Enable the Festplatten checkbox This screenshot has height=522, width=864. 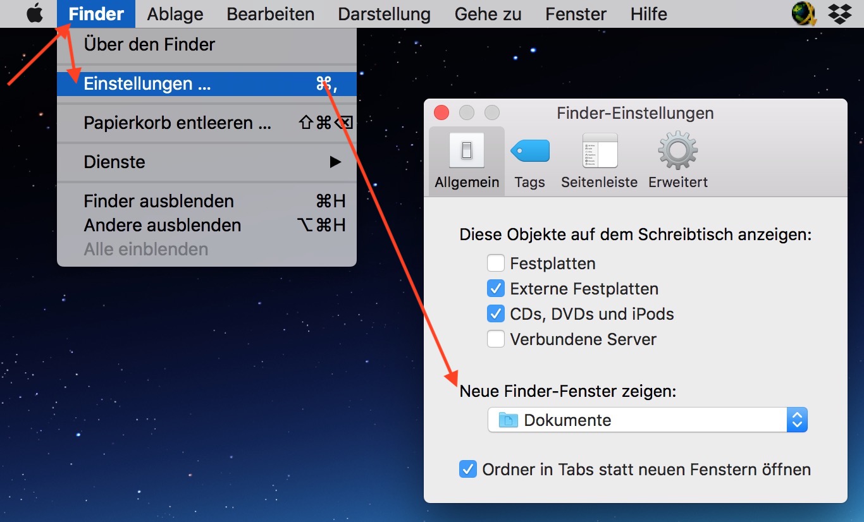click(x=496, y=263)
